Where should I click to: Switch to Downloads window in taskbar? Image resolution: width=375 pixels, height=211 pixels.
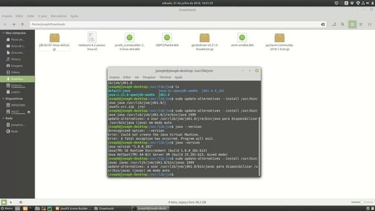click(104, 209)
